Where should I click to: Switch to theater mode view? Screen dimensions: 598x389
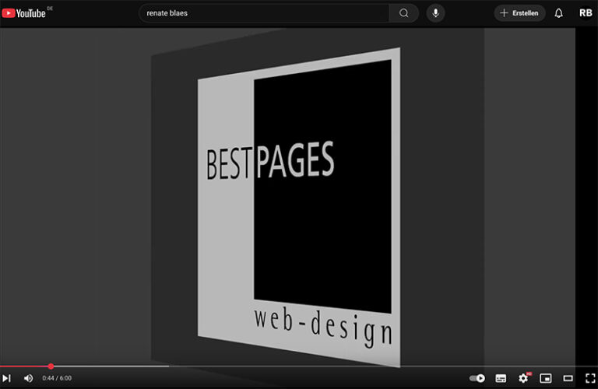pyautogui.click(x=568, y=378)
